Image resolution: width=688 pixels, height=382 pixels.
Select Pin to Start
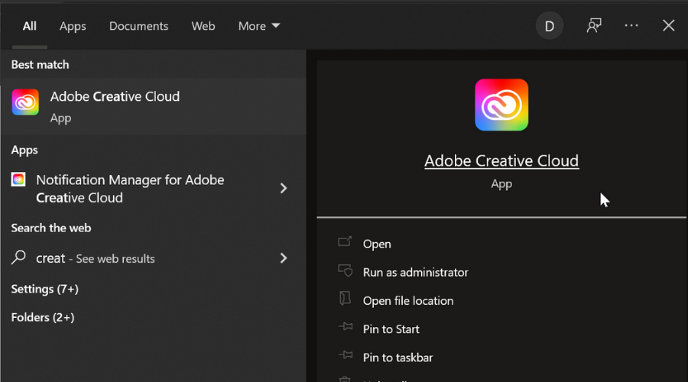(391, 329)
